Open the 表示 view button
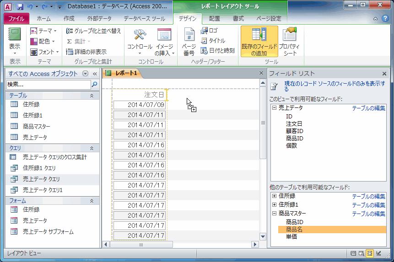 click(x=15, y=41)
